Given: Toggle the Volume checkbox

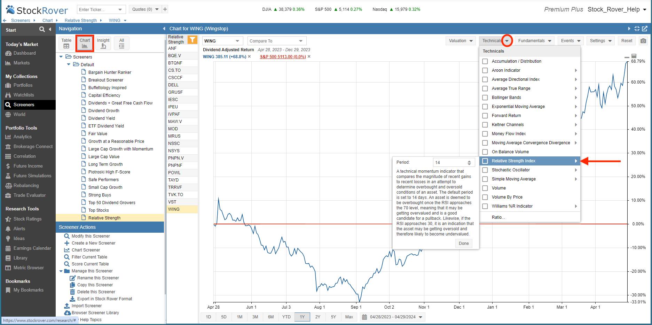Looking at the screenshot, I should click(485, 188).
